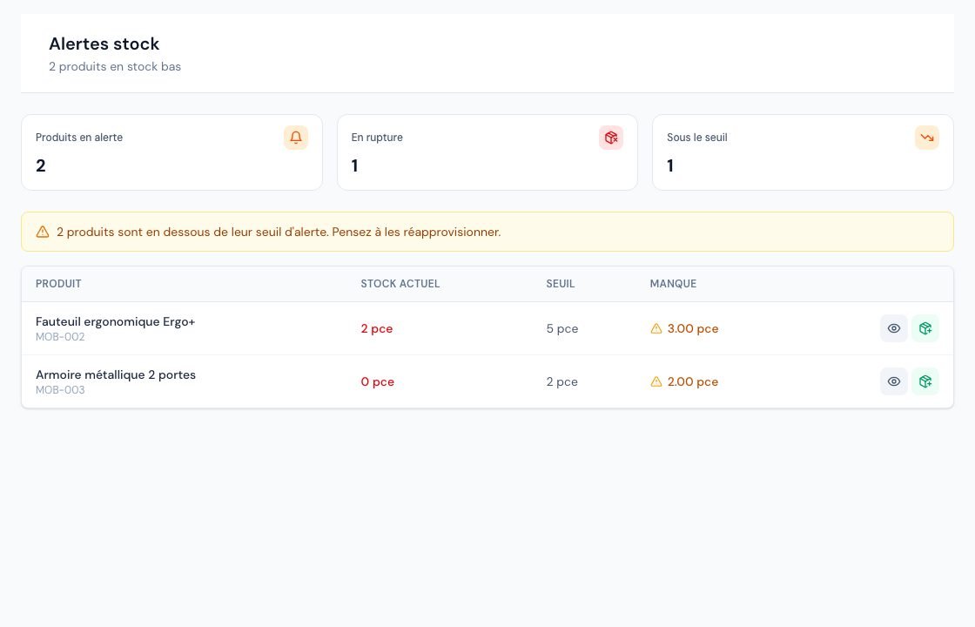This screenshot has width=975, height=627.
Task: Click the Alertes stock page title
Action: pos(104,44)
